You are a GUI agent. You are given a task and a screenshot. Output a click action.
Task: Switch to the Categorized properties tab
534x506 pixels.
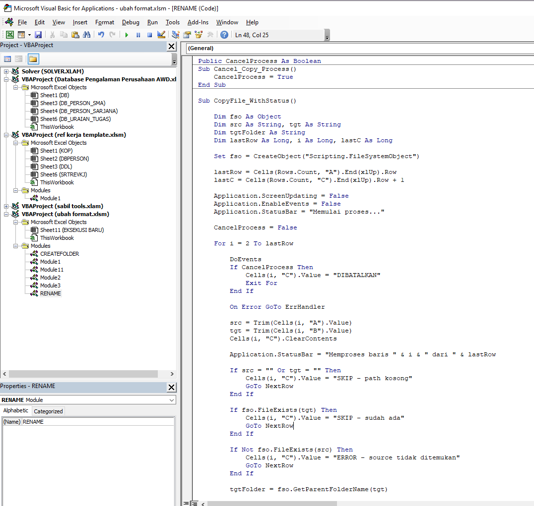(48, 411)
